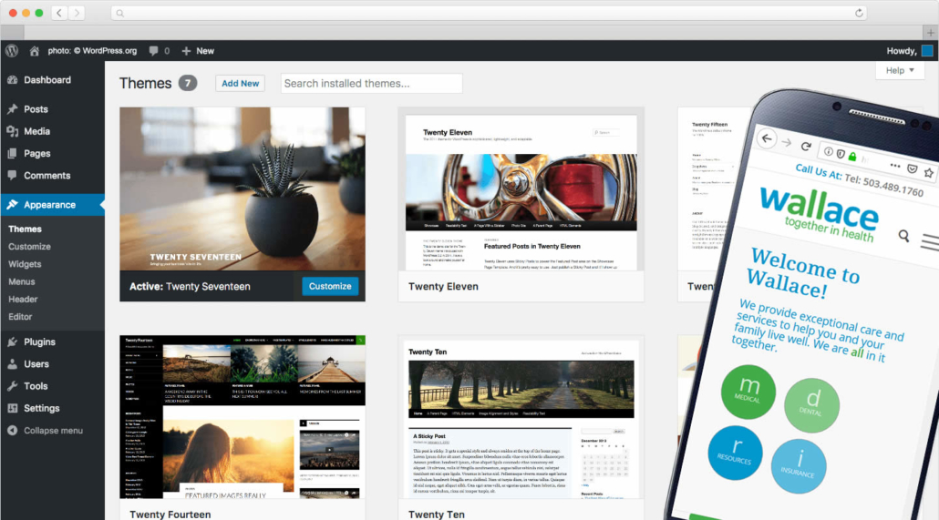The width and height of the screenshot is (939, 520).
Task: Tap the Wallace together in health logo
Action: [x=819, y=215]
